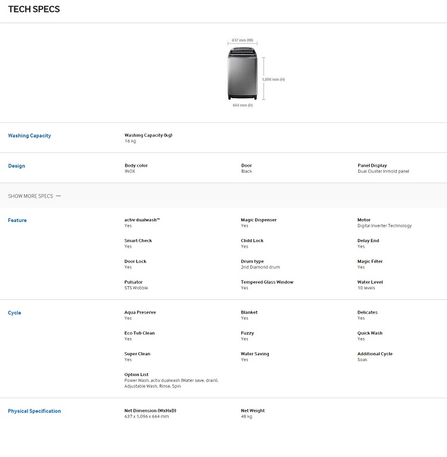Viewport: 447px width, 457px height.
Task: Click the Washing Capacity category label
Action: 29,136
